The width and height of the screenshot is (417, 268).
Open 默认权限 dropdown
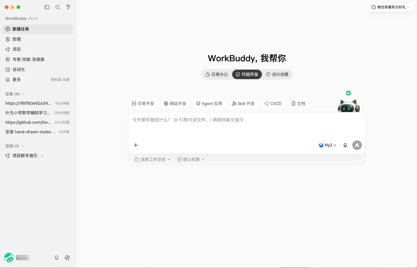click(x=191, y=159)
